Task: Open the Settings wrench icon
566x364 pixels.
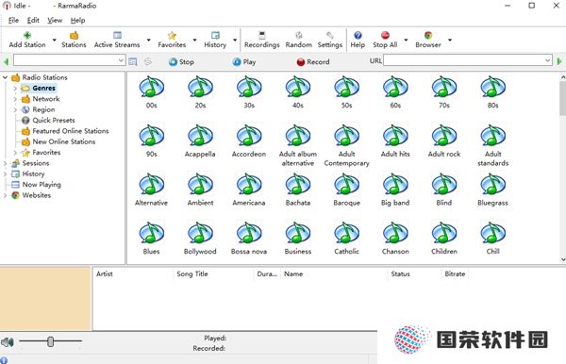Action: click(x=330, y=35)
